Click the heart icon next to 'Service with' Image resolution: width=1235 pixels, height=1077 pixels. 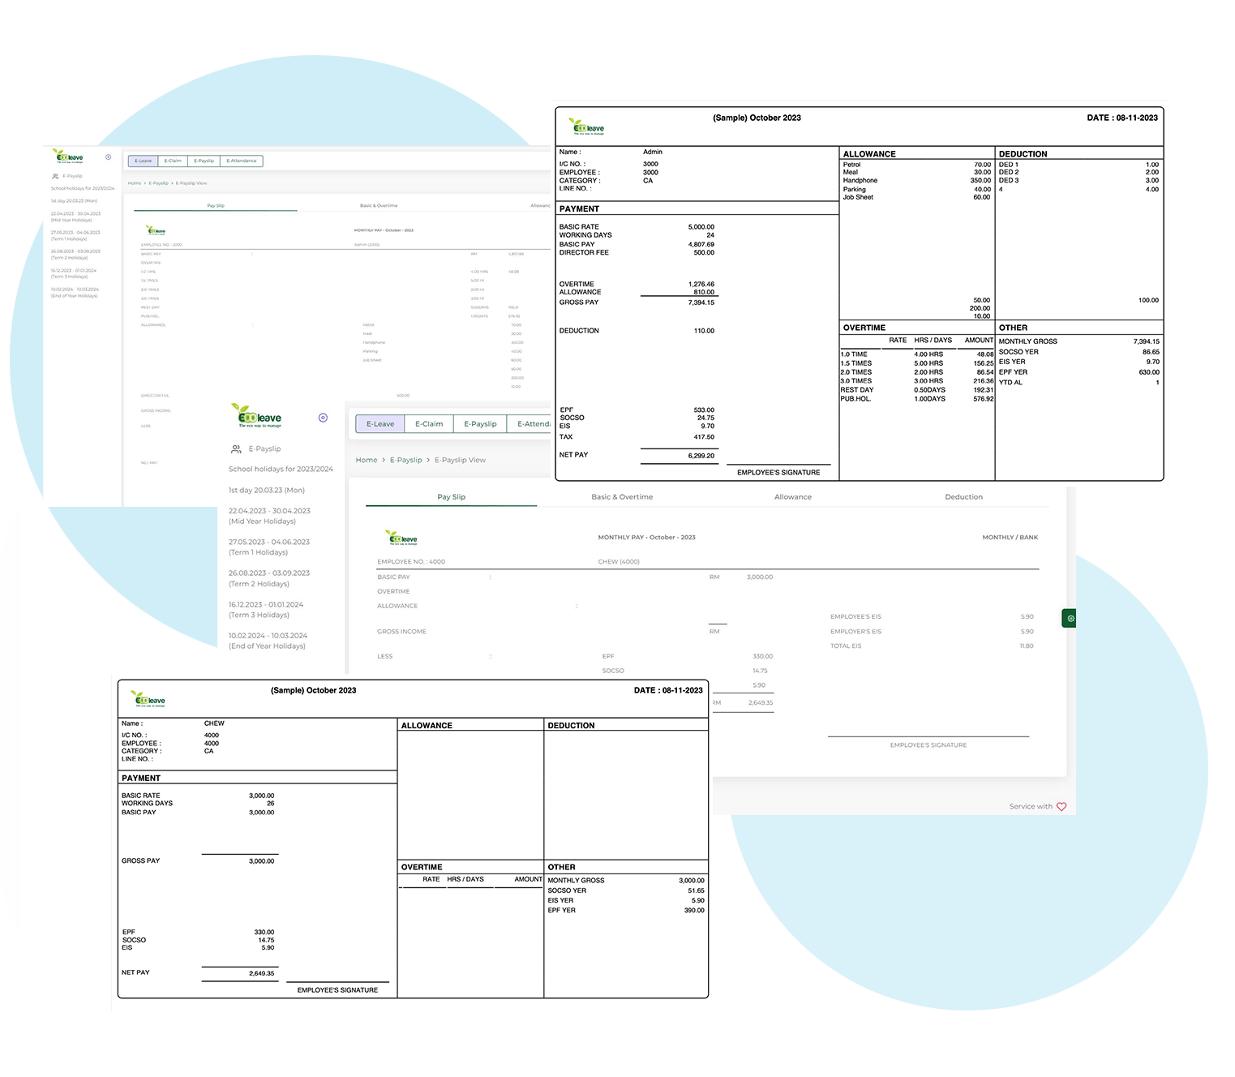[x=1061, y=806]
